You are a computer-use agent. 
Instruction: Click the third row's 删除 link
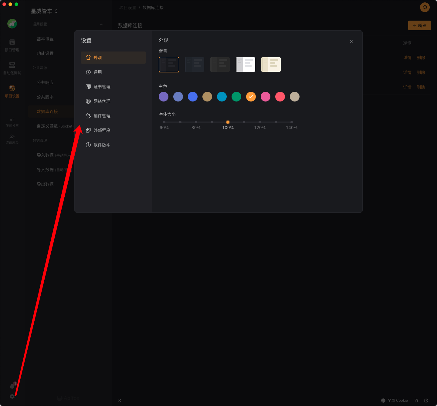(421, 87)
